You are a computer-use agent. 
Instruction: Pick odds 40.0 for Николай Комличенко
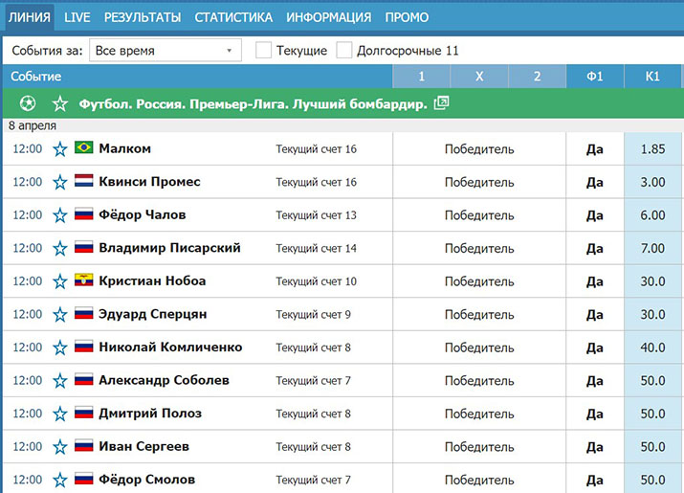point(652,347)
